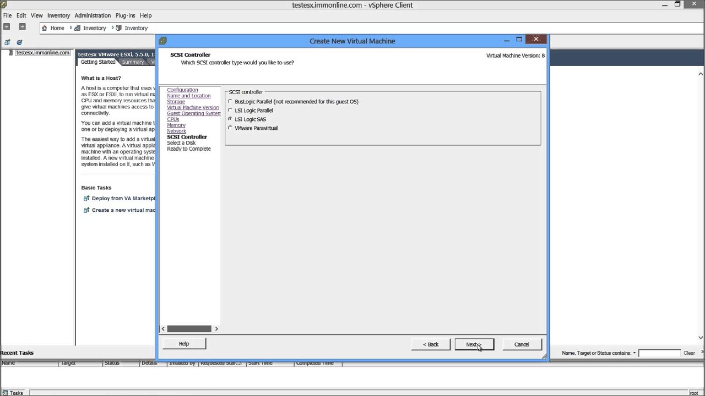Go to Name and Location wizard step
Viewport: 705px width, 396px height.
coord(188,96)
